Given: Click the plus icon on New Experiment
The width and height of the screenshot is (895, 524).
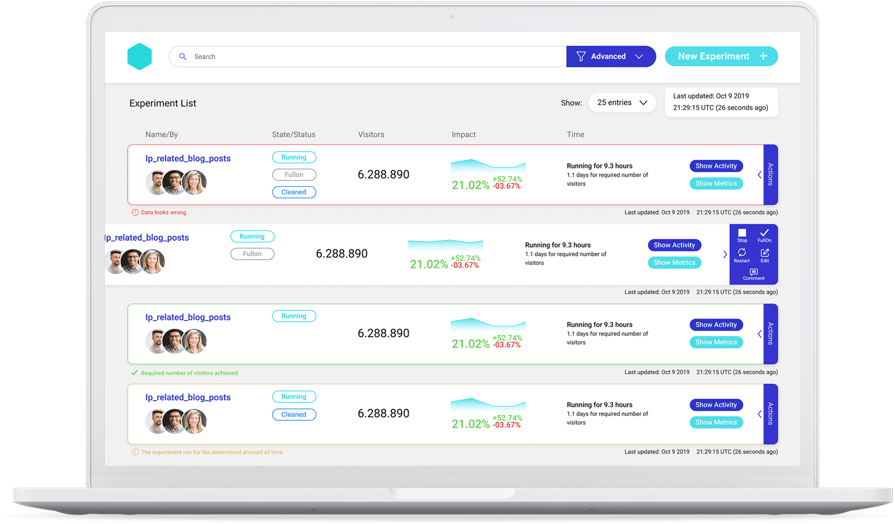Looking at the screenshot, I should pyautogui.click(x=763, y=56).
